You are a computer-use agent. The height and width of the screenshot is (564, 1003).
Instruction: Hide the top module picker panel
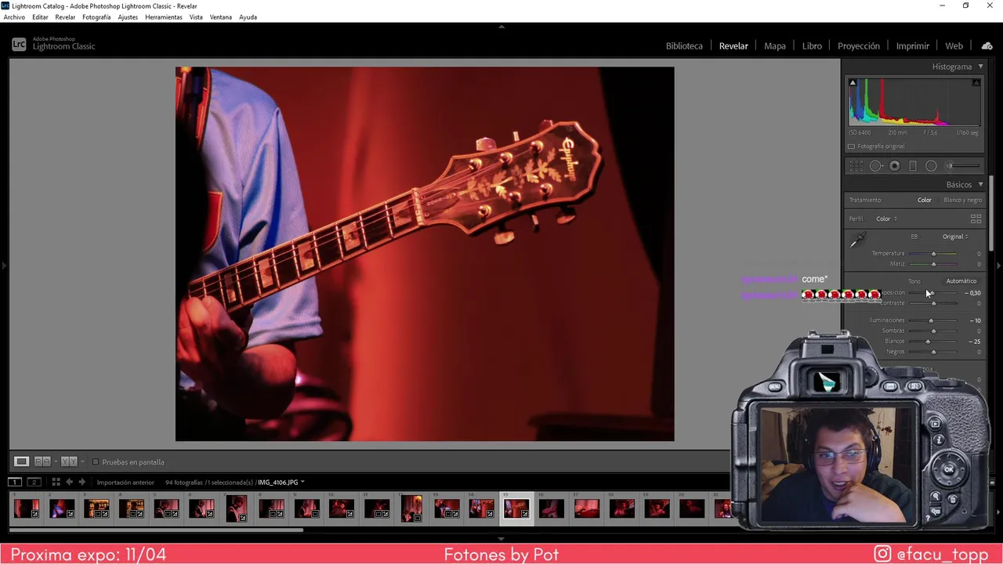coord(501,27)
